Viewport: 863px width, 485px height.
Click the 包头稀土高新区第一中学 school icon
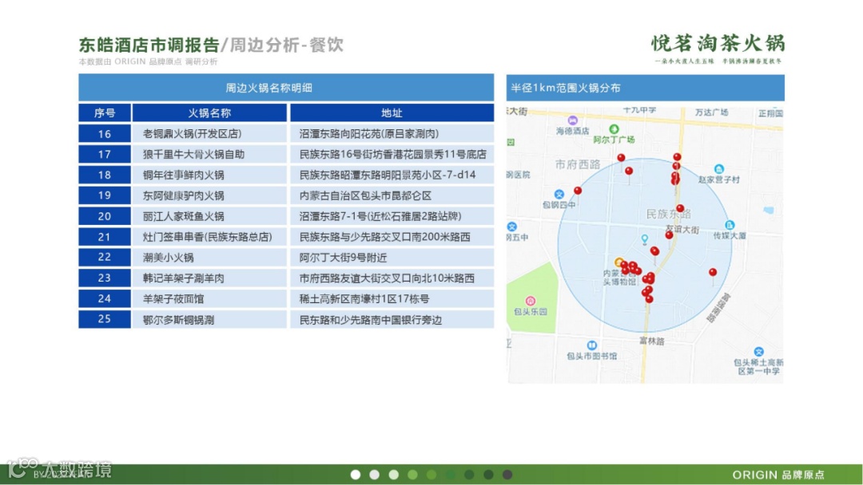click(x=759, y=352)
